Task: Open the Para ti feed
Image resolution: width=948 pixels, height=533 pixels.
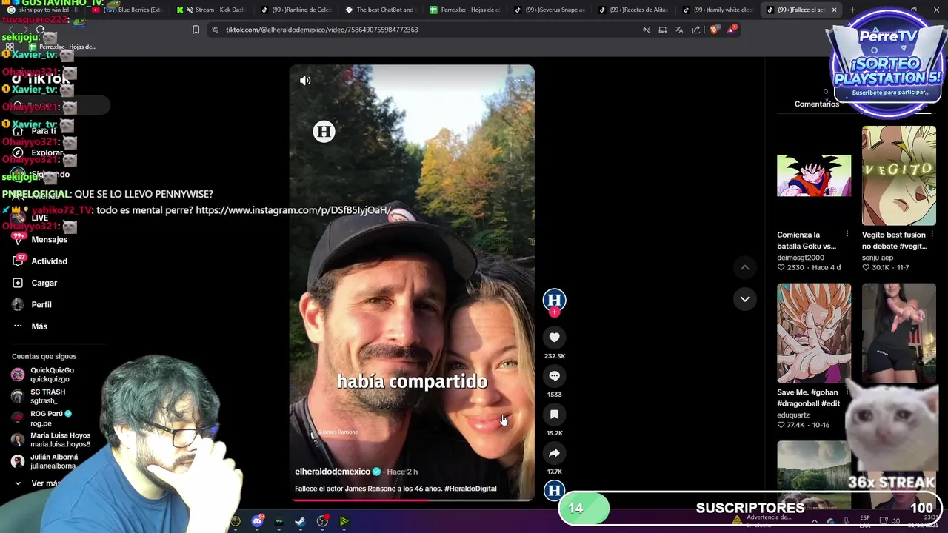Action: coord(44,131)
